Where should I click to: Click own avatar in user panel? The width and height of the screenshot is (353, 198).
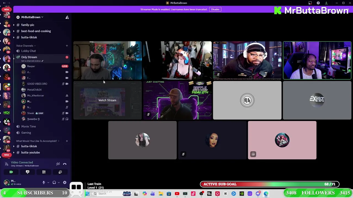(x=6, y=182)
